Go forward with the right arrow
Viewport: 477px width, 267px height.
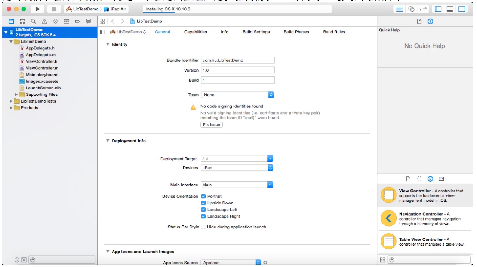click(x=123, y=21)
